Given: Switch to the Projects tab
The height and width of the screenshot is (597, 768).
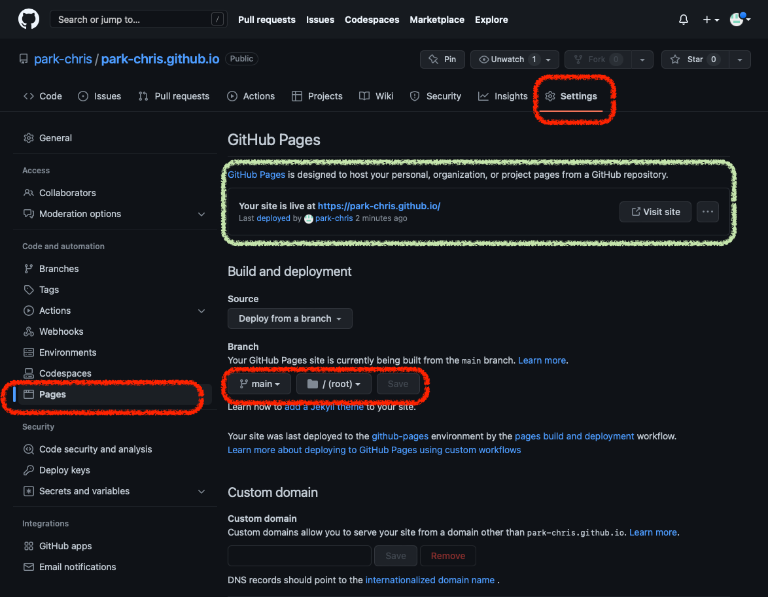Looking at the screenshot, I should [317, 96].
